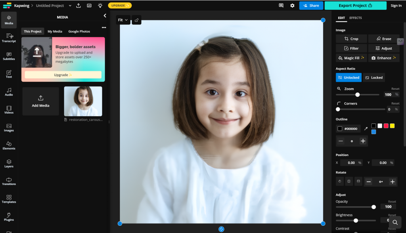Viewport: 406px width, 233px height.
Task: Open the Videos library
Action: tap(9, 110)
